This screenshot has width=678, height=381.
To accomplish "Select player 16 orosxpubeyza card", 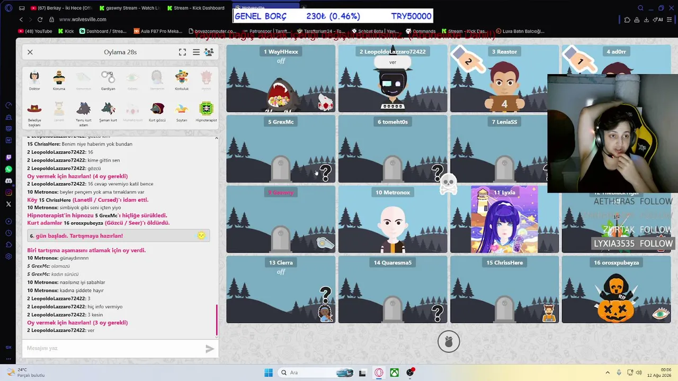I will coord(616,289).
